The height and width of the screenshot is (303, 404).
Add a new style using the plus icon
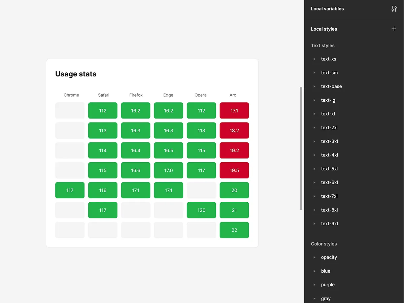click(394, 29)
